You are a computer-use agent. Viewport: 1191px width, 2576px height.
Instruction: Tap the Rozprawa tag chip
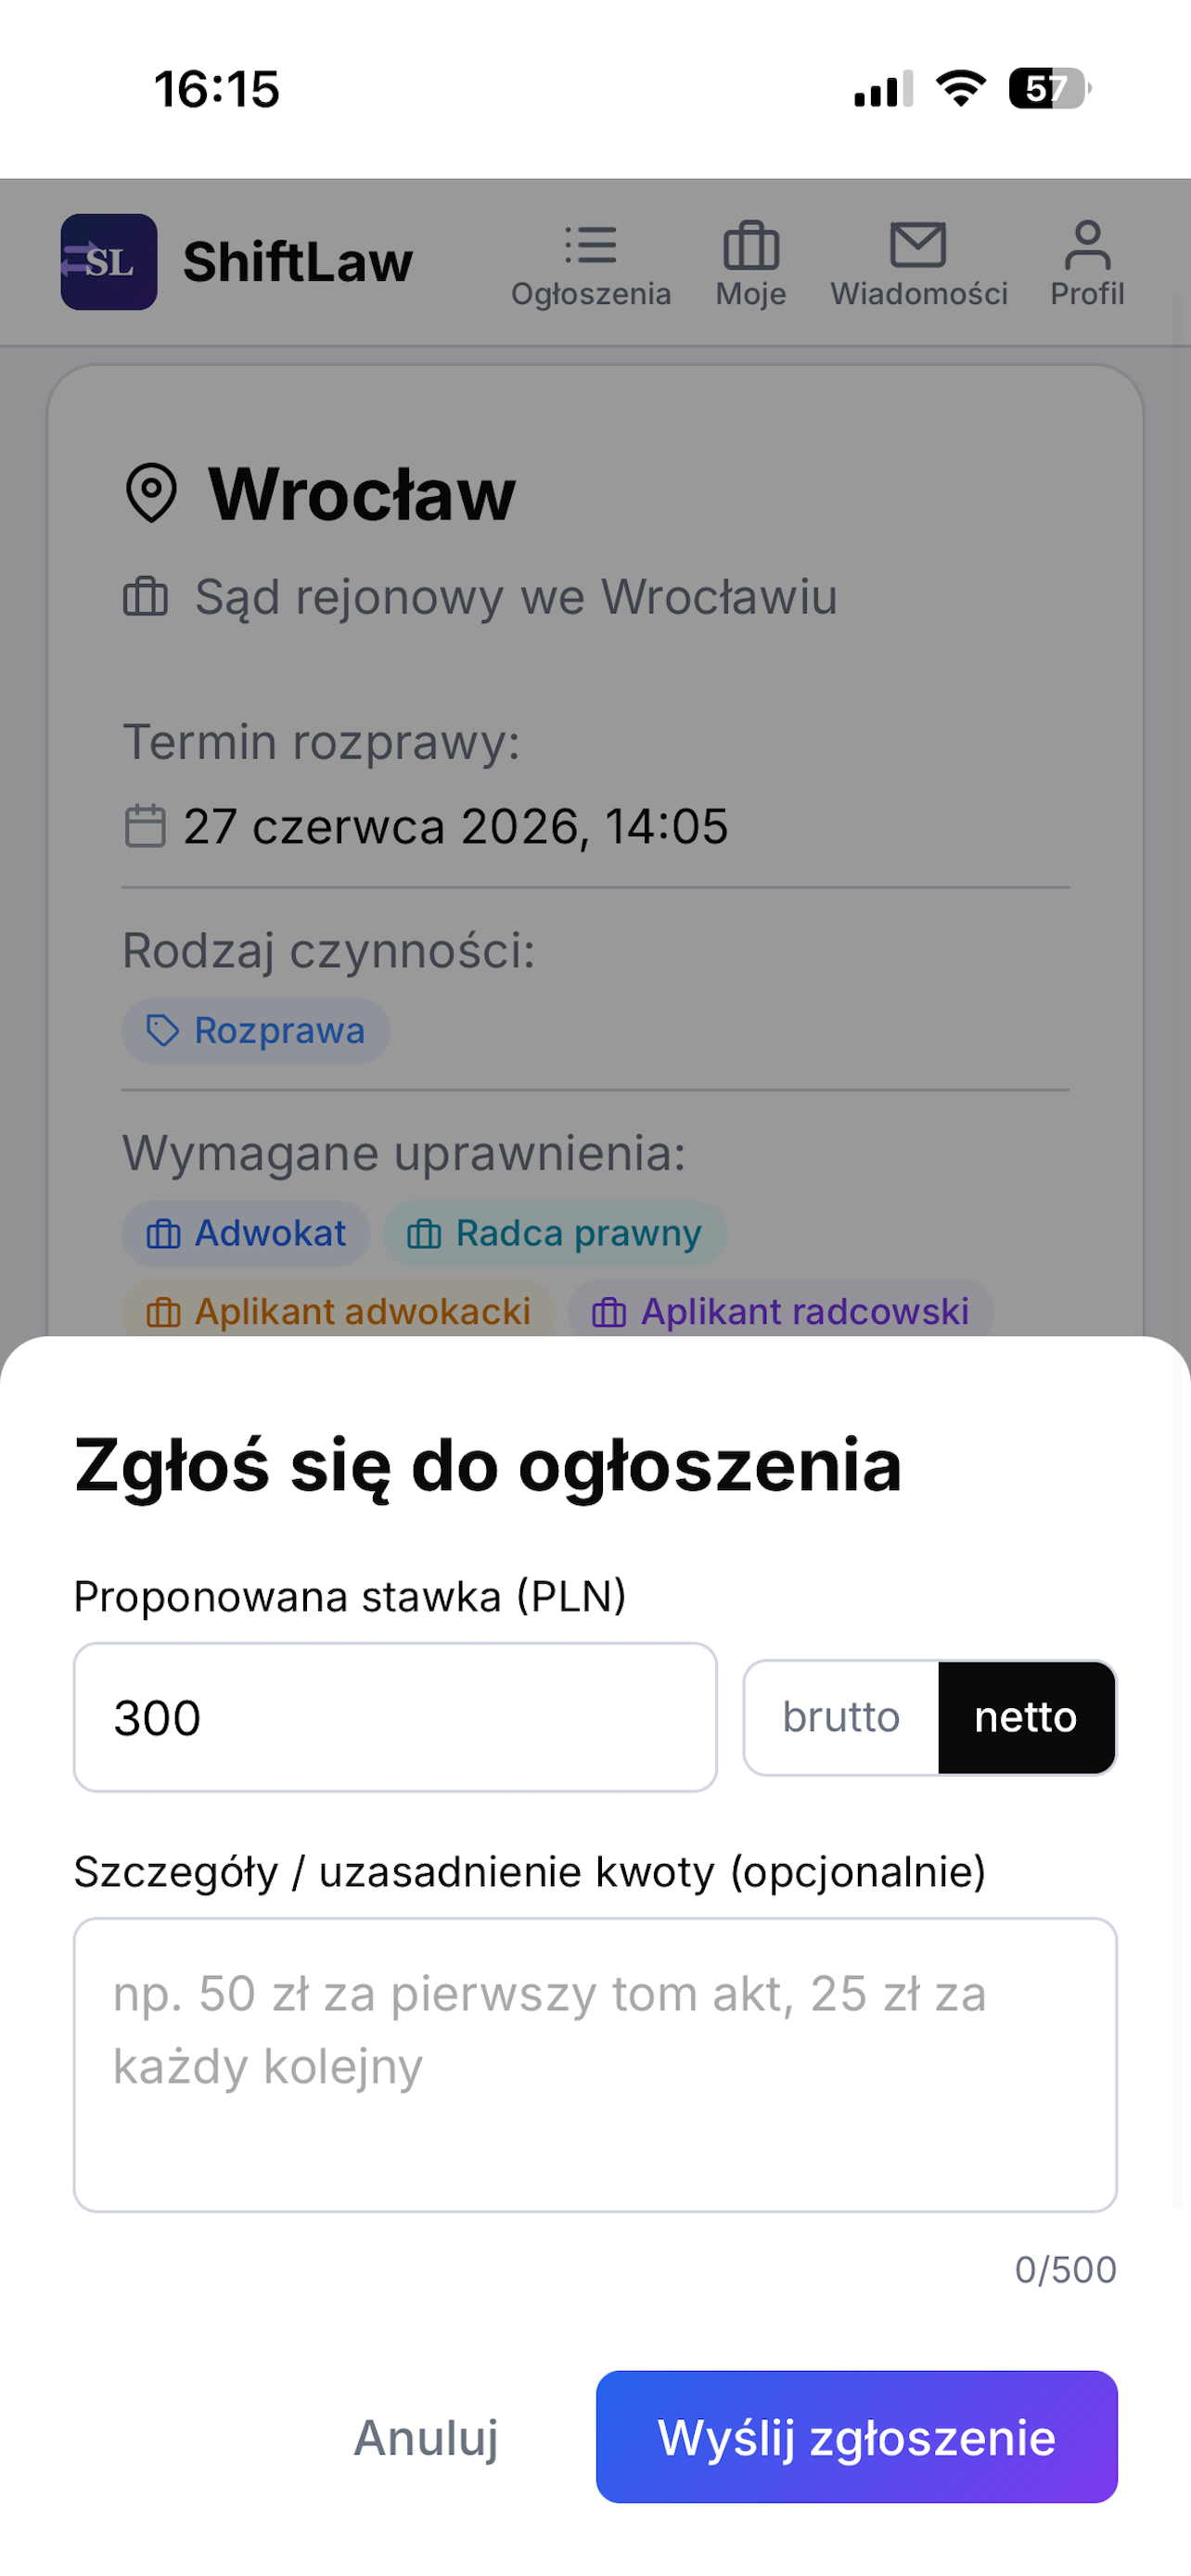pyautogui.click(x=256, y=1031)
